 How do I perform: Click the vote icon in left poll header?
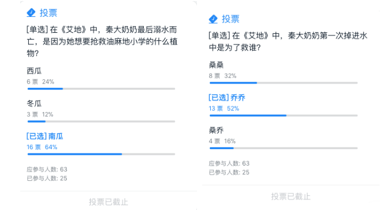(x=31, y=13)
